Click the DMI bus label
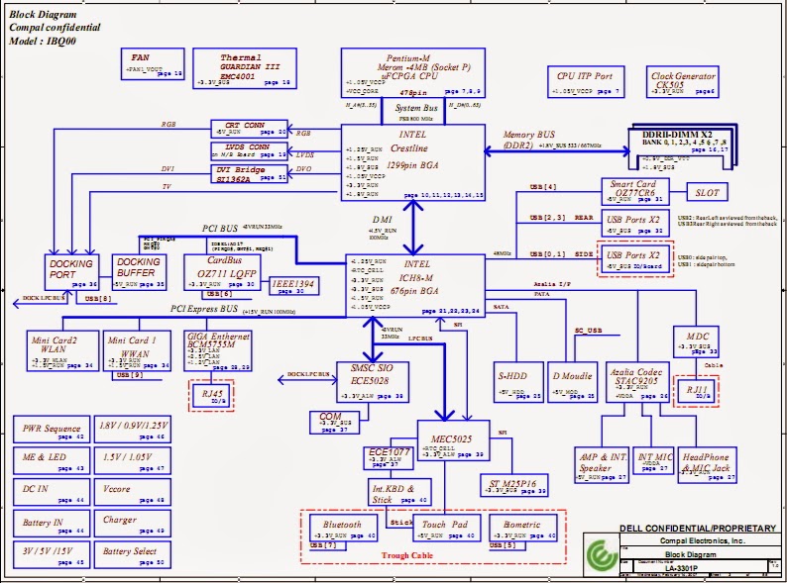This screenshot has height=583, width=787. [382, 220]
